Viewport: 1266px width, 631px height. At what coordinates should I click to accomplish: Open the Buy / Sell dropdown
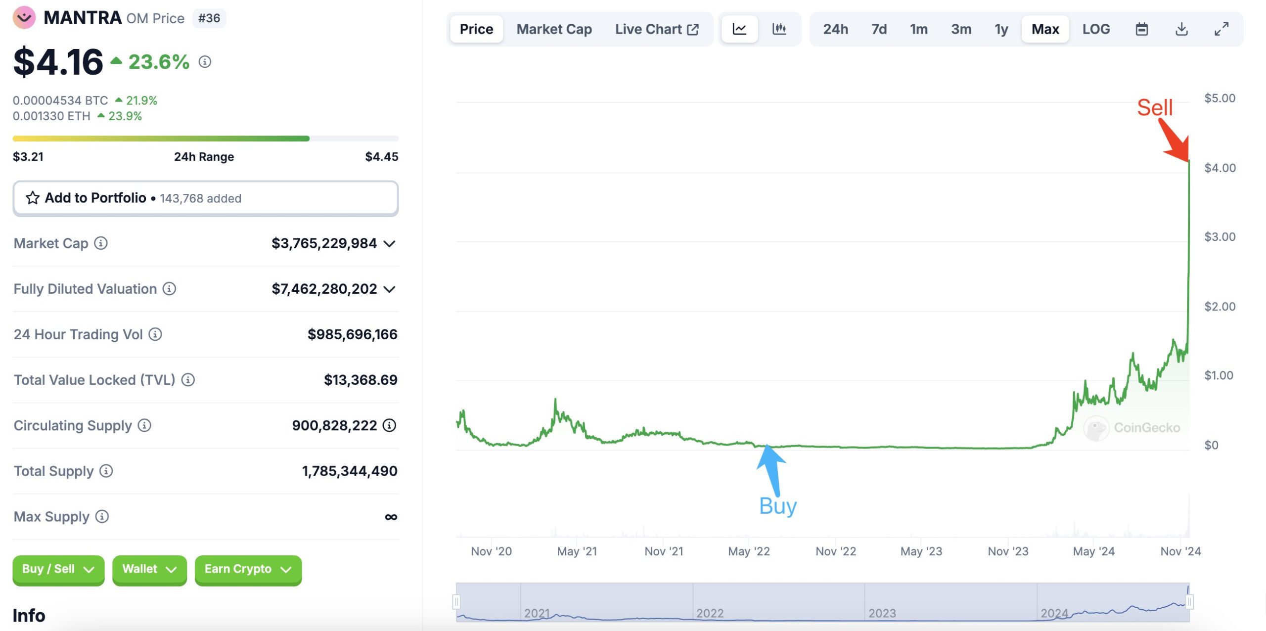58,569
